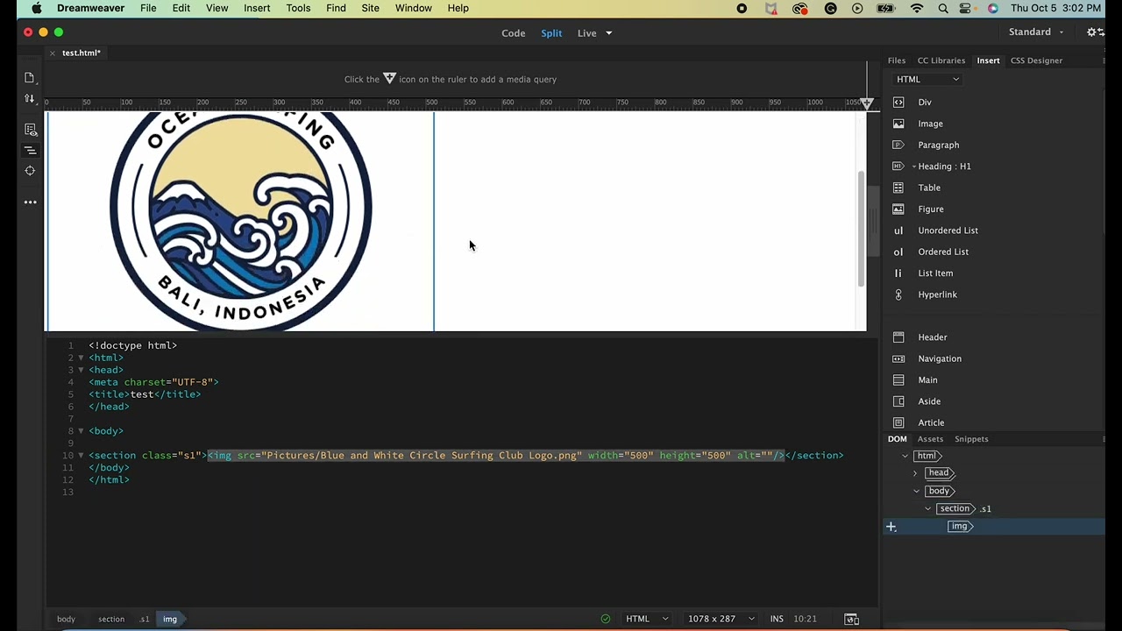Click the Aside insert icon
Image resolution: width=1122 pixels, height=631 pixels.
coord(898,401)
